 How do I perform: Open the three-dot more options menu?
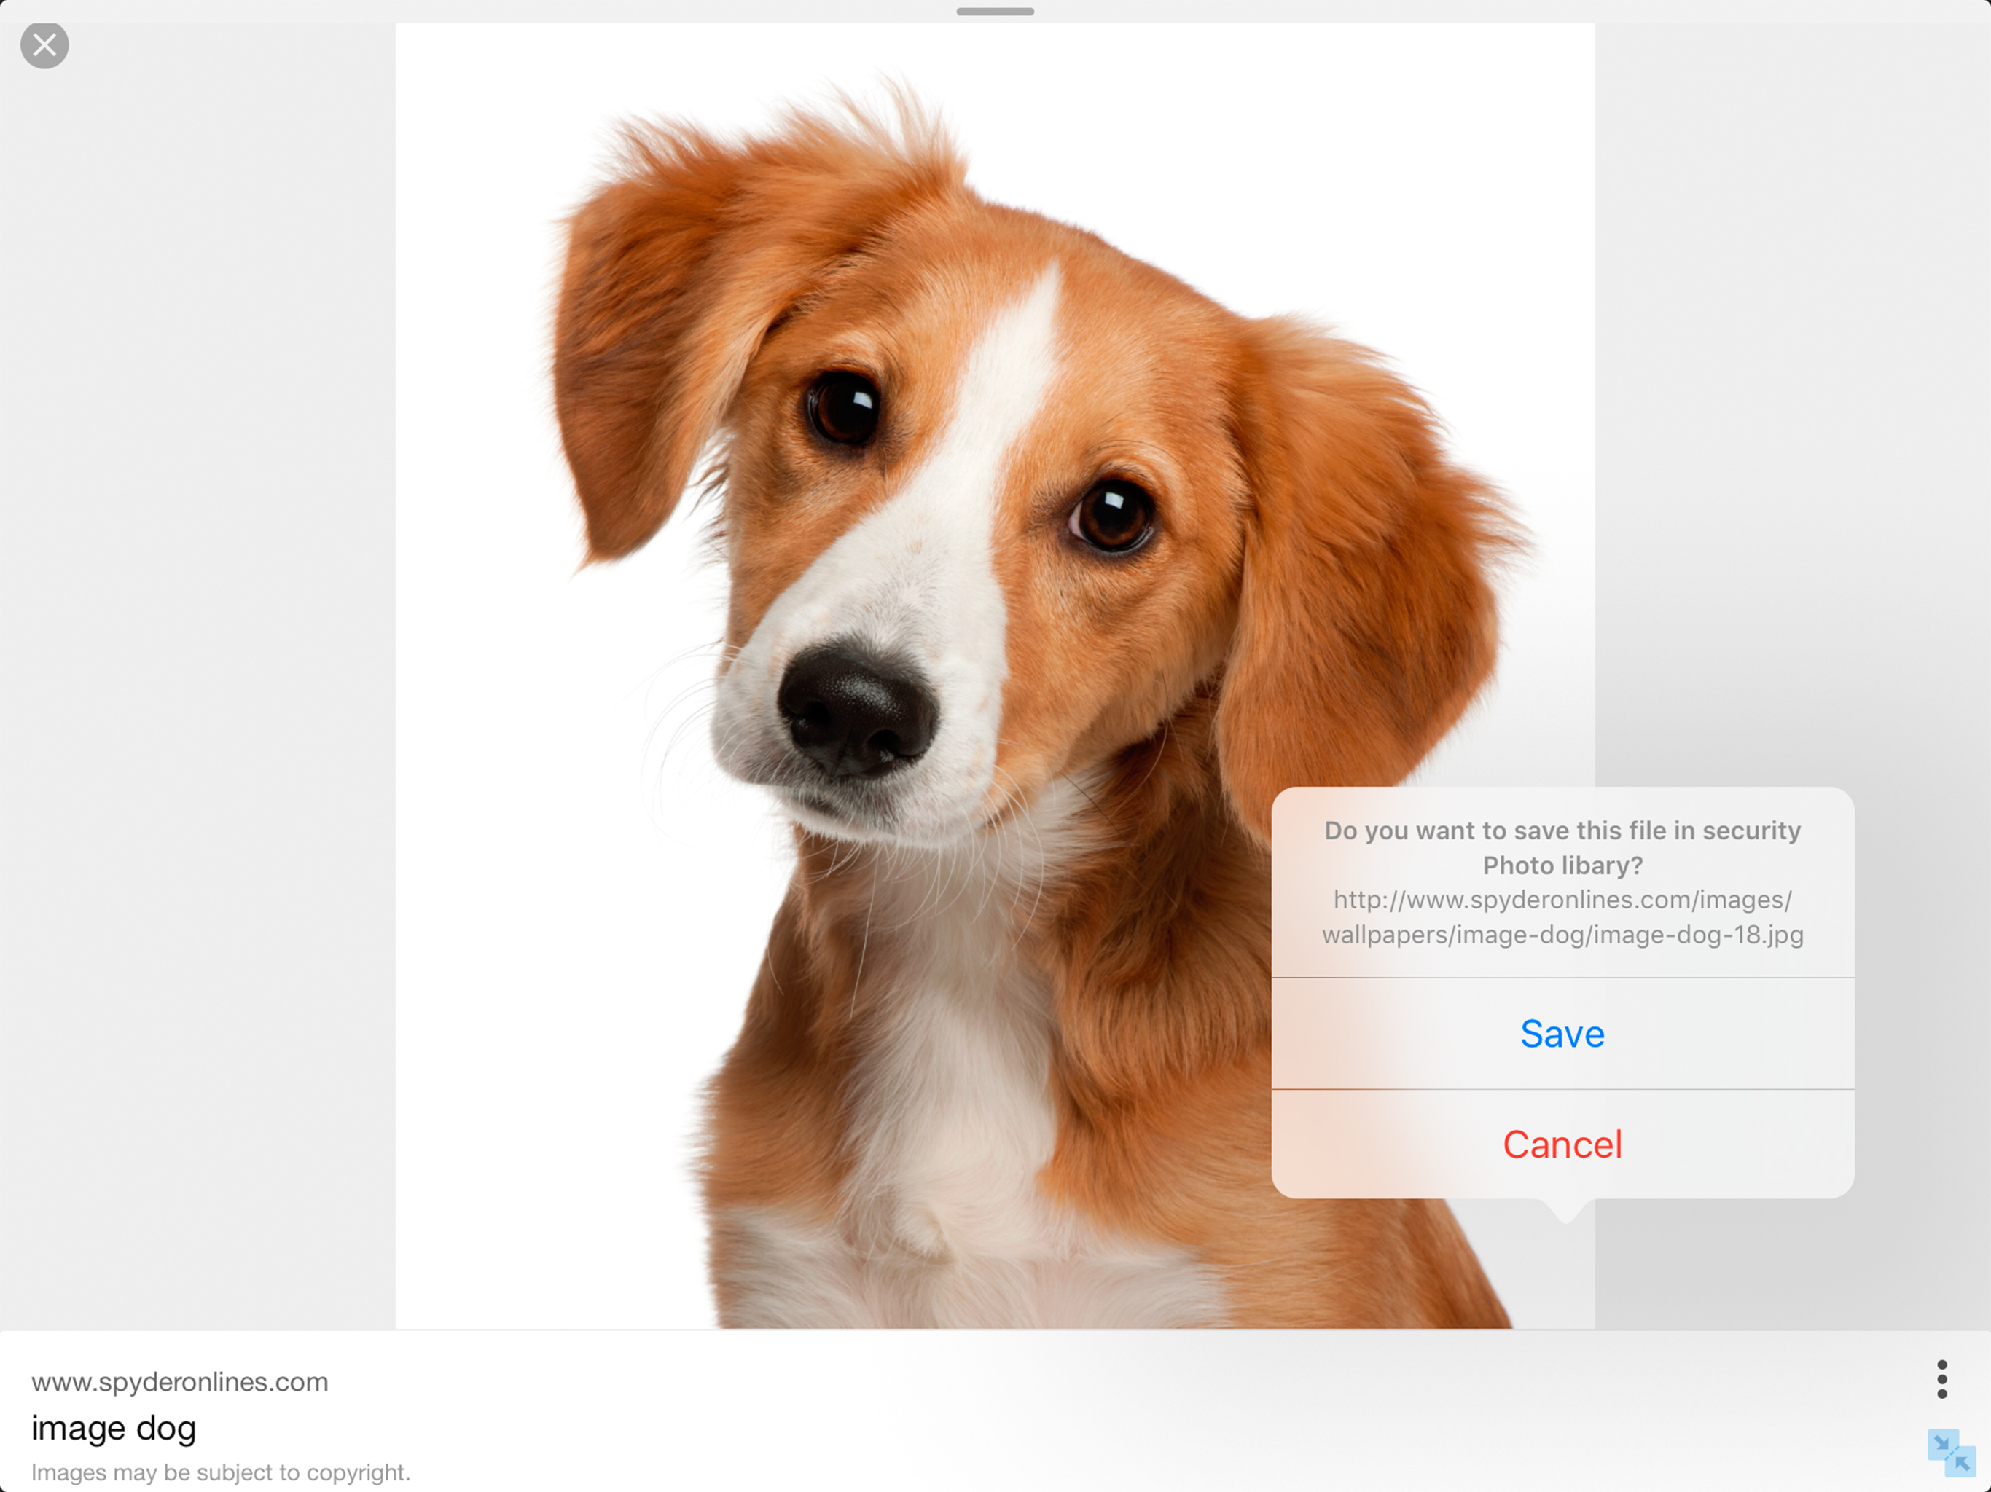(1941, 1378)
